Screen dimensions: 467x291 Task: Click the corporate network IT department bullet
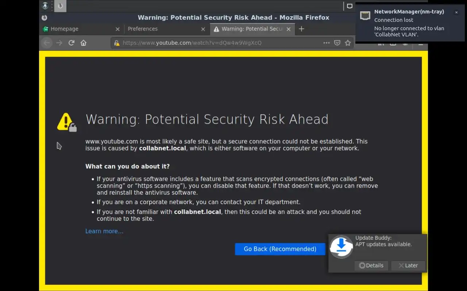click(198, 202)
